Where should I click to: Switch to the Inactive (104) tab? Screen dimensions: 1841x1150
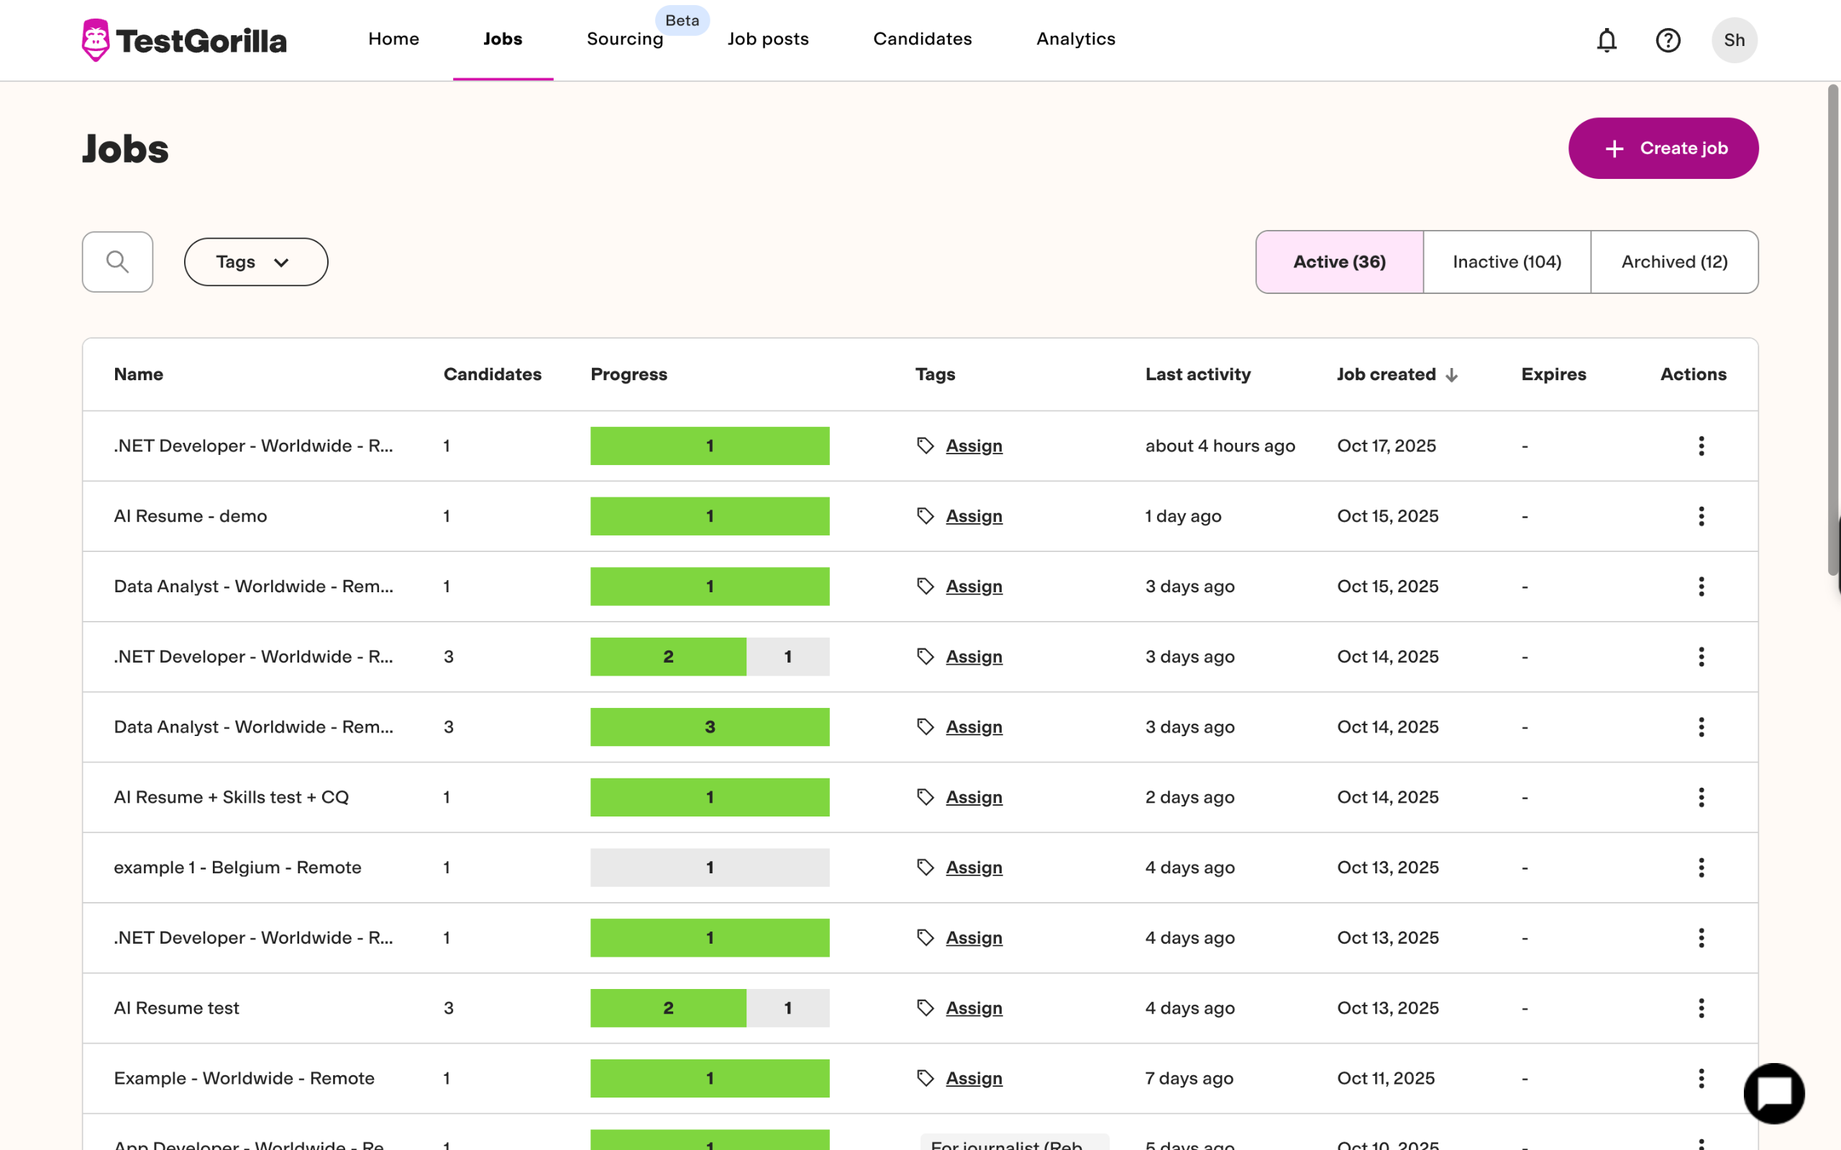tap(1507, 262)
